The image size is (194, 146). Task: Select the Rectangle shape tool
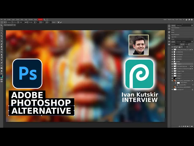click(x=2, y=68)
